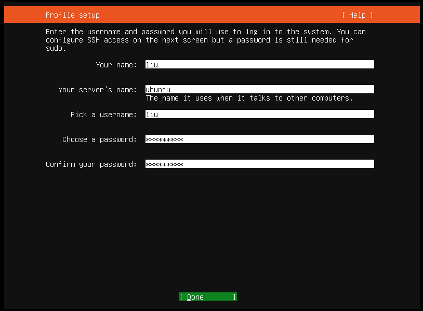Click the 'Choose a password:' label
The height and width of the screenshot is (311, 423).
coord(100,139)
